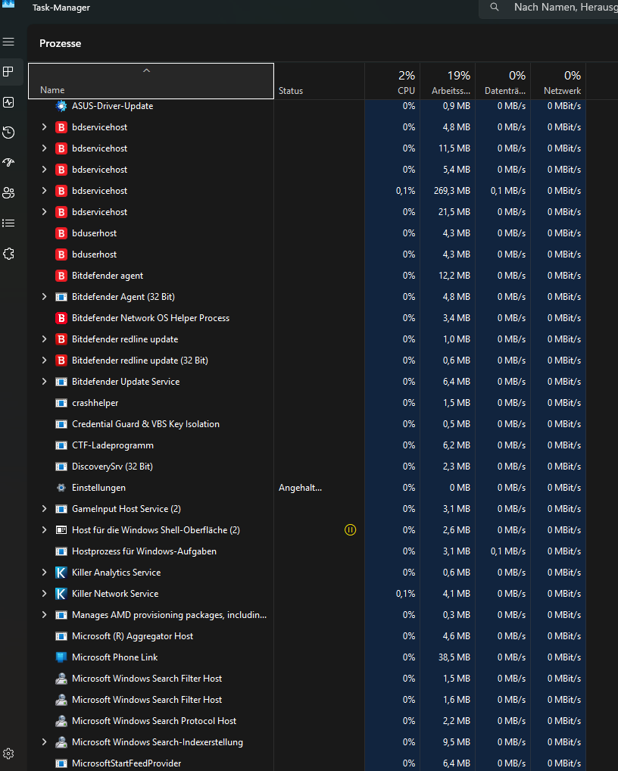Sort by the Netzwerk column header
Screen dimensions: 618x771
point(558,80)
